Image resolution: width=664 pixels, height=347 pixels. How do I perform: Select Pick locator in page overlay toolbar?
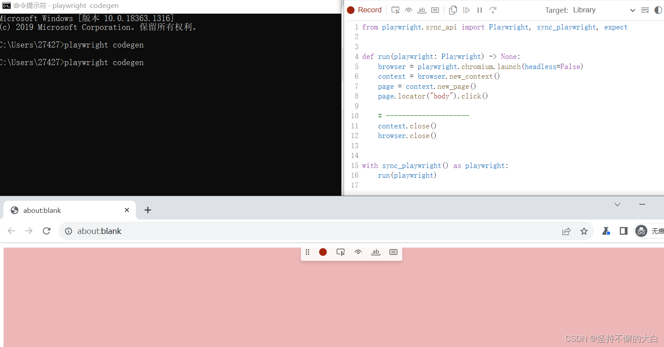pyautogui.click(x=341, y=252)
